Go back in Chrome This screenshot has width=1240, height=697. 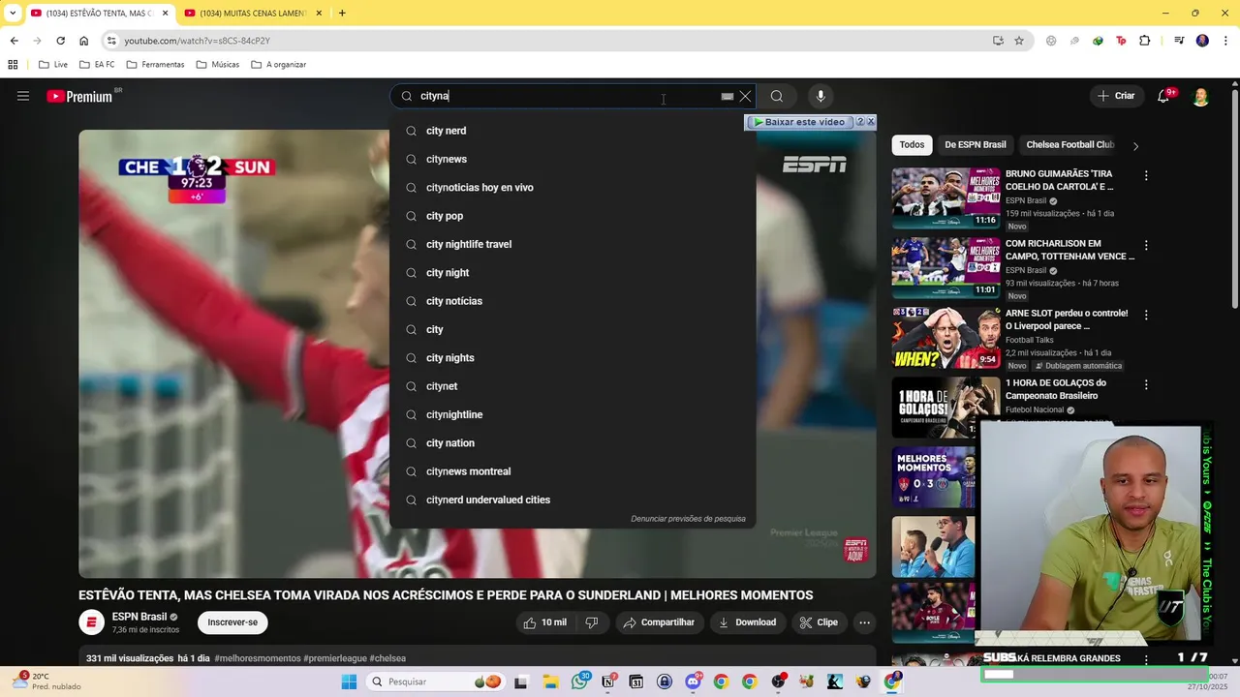pyautogui.click(x=14, y=41)
